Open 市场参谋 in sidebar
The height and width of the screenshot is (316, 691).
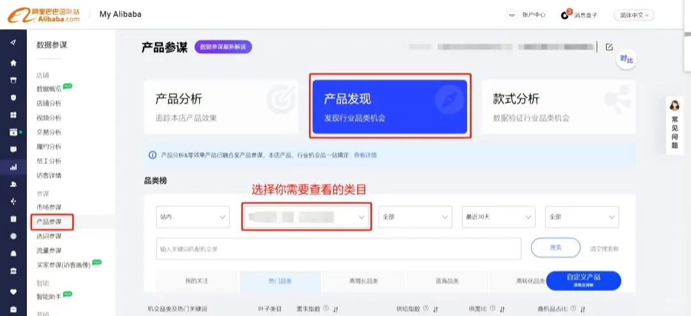(49, 207)
